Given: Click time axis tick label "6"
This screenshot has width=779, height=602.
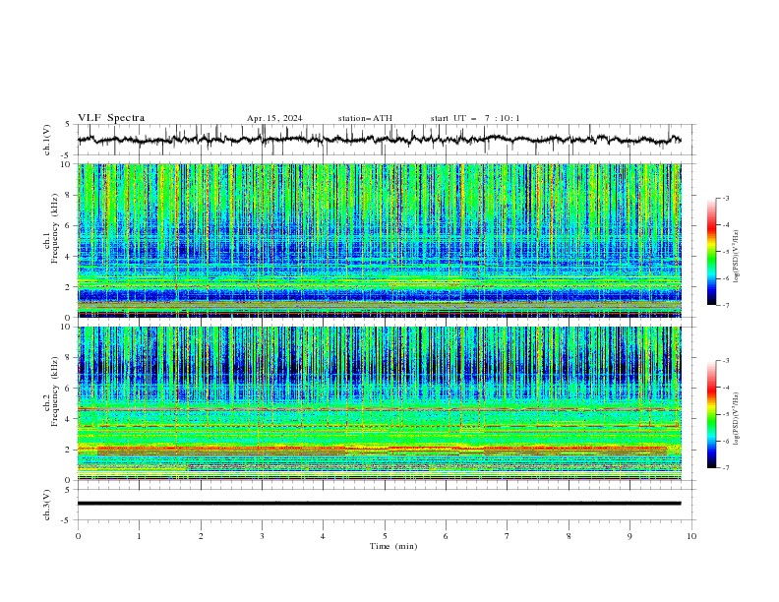Looking at the screenshot, I should 447,536.
